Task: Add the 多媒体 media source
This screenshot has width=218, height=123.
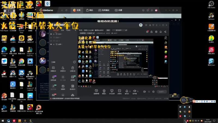Action: click(119, 92)
